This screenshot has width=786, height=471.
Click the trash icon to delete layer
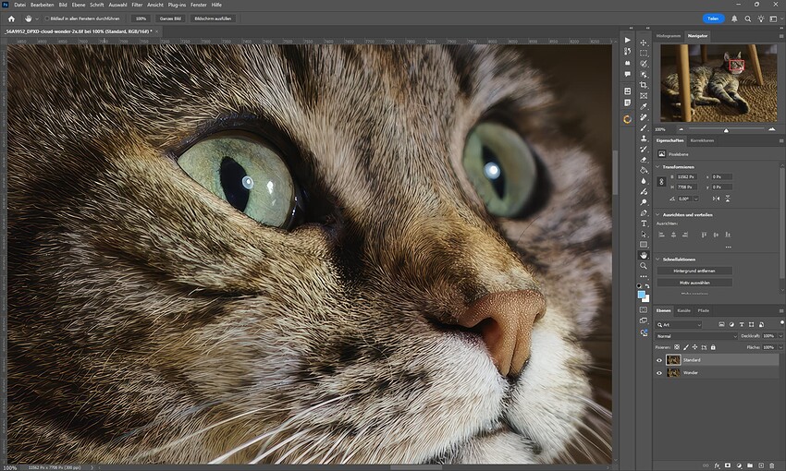point(772,465)
